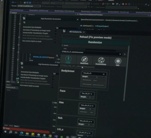The image size is (151, 138).
Task: Open Microsoft Edge from taskbar
Action: 22,133
